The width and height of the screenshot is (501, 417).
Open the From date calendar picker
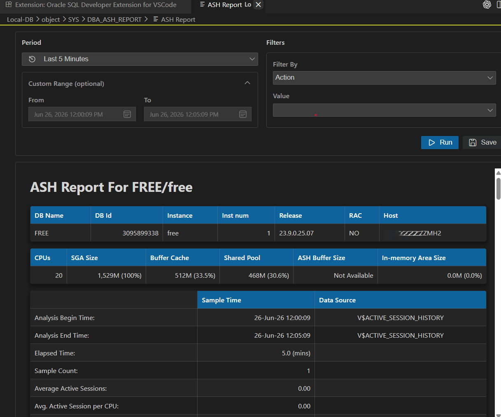tap(127, 114)
